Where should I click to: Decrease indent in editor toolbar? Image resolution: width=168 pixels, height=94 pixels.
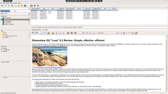[87, 33]
